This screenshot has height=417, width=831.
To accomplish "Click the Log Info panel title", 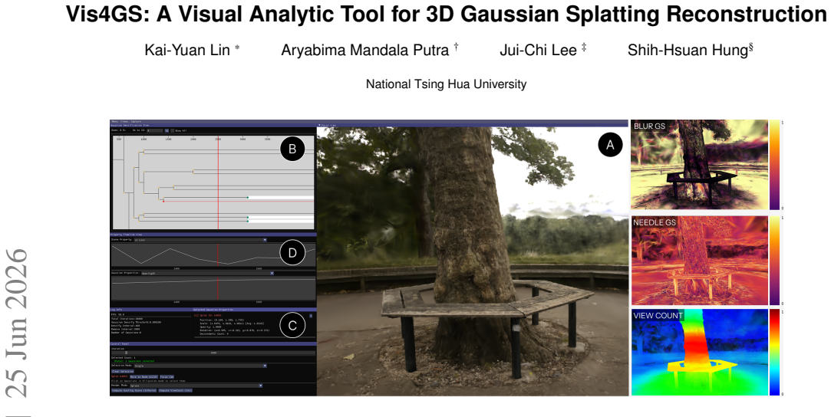I will click(116, 310).
